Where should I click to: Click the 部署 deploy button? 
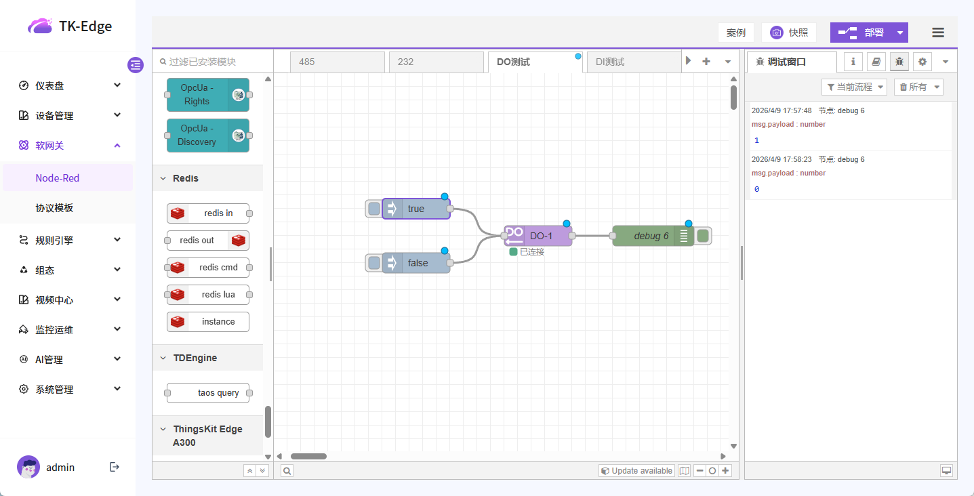[x=864, y=33]
